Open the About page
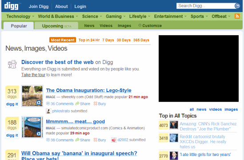Viewport: 244px width, 160px height. point(61,6)
